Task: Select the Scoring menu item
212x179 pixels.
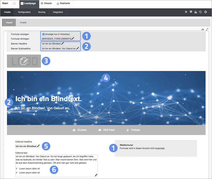Action: [x=42, y=12]
